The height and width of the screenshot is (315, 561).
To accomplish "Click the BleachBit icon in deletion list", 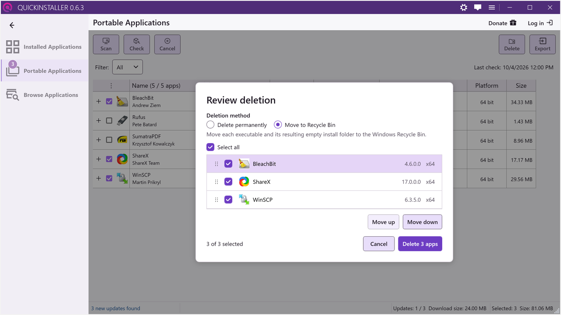I will coord(244,164).
